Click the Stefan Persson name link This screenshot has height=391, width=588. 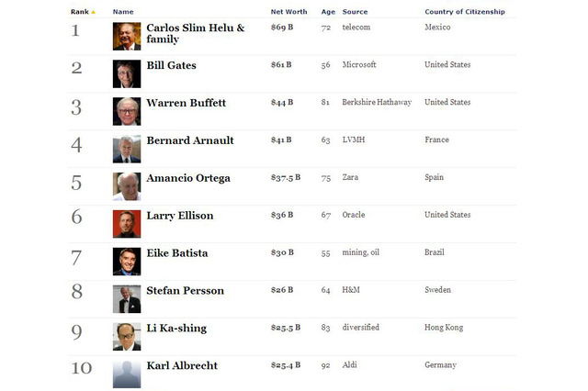pyautogui.click(x=186, y=291)
